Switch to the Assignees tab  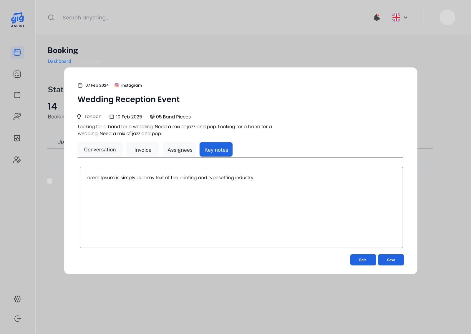[180, 149]
